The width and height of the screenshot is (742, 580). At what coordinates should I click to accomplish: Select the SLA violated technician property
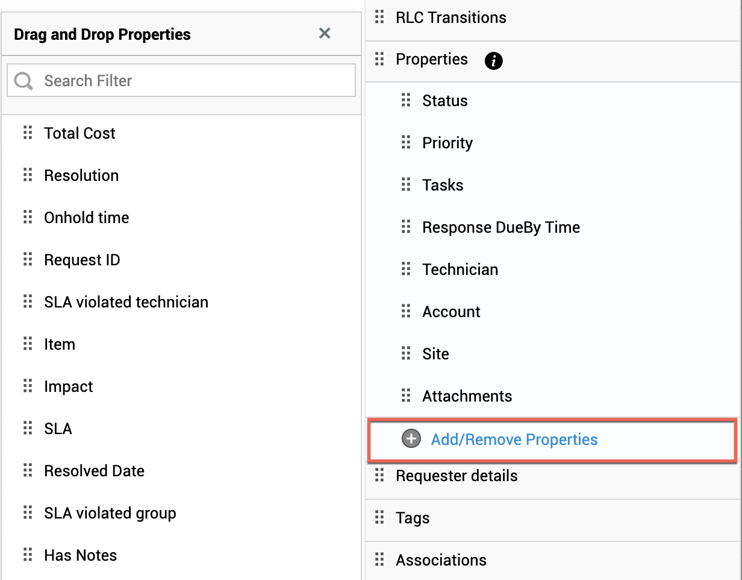tap(126, 302)
